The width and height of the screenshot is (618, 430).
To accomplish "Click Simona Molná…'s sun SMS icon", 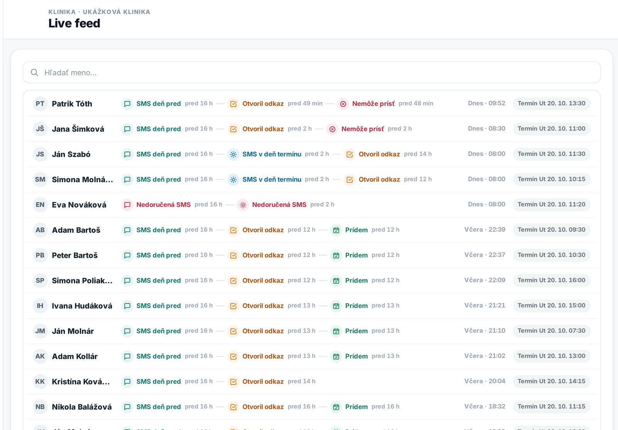I will [x=233, y=179].
